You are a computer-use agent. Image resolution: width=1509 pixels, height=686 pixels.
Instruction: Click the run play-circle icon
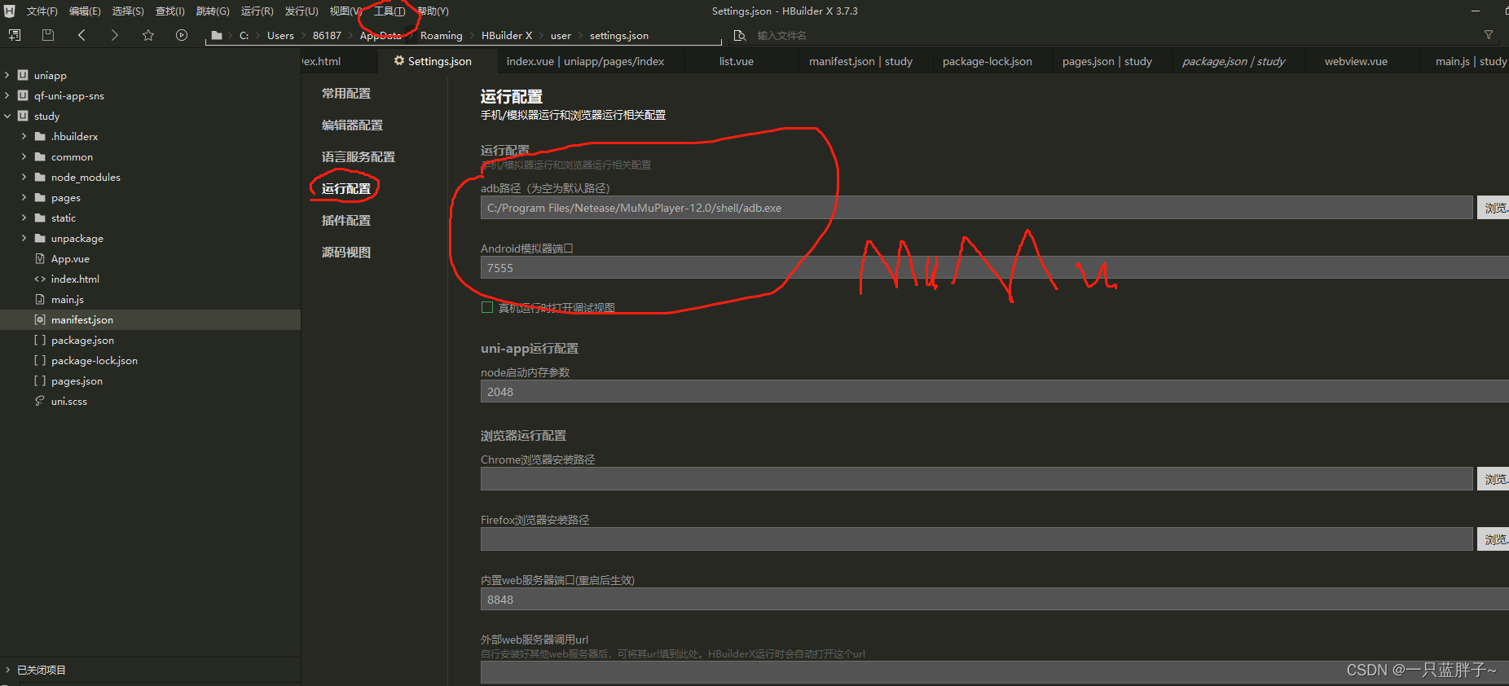coord(182,35)
